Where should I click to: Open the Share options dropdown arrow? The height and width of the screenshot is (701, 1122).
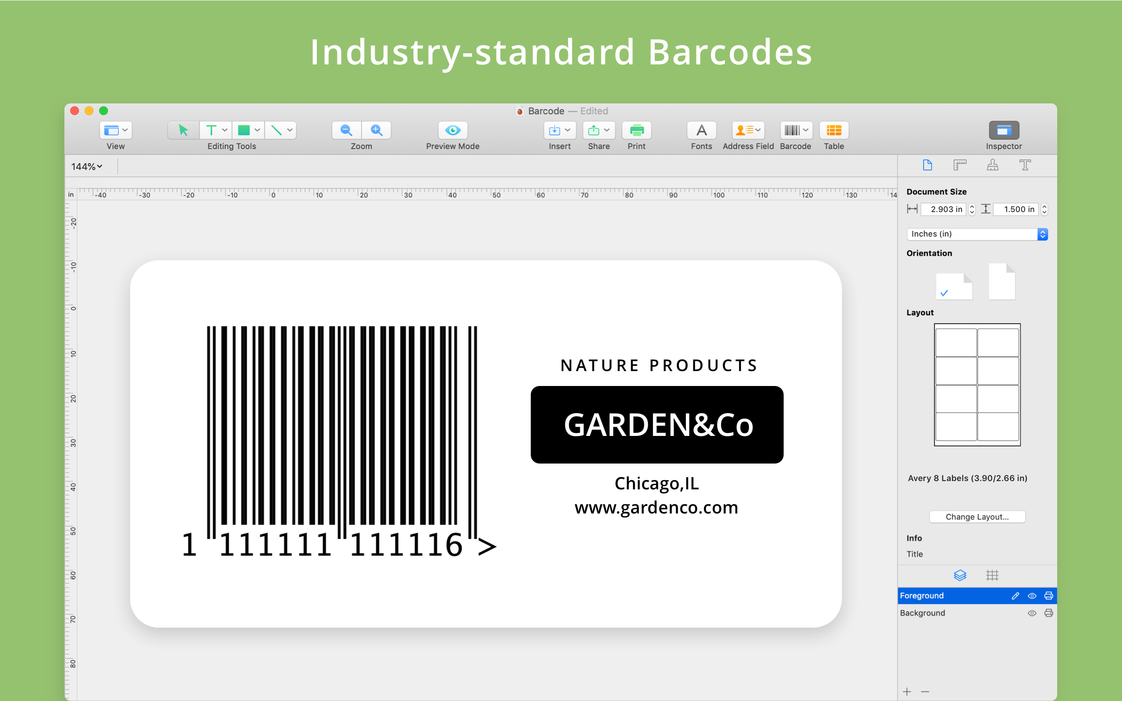[607, 130]
